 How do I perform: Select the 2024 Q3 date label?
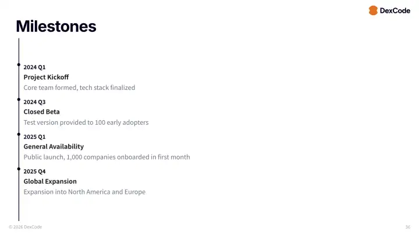point(34,102)
